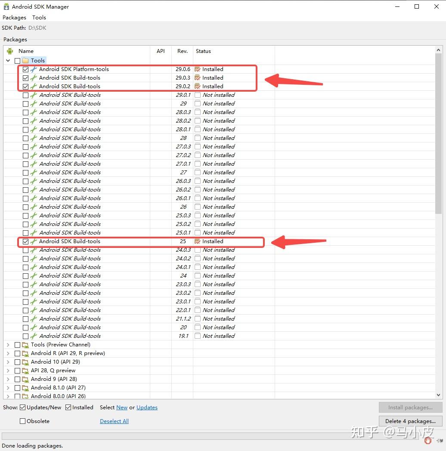Click not-installed status icon for revision 28.0.3

[x=198, y=112]
